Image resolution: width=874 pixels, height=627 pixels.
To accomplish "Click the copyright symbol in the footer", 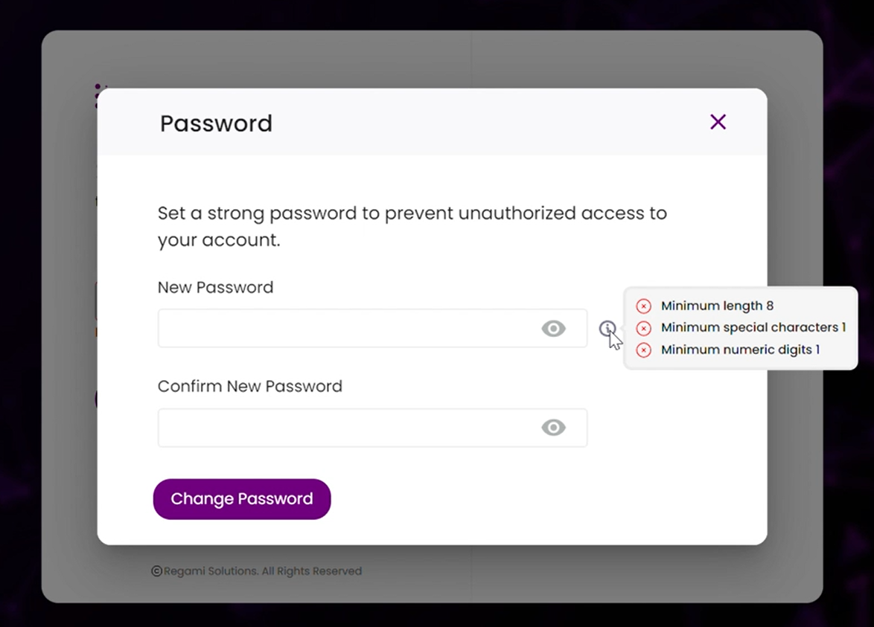I will click(x=156, y=571).
